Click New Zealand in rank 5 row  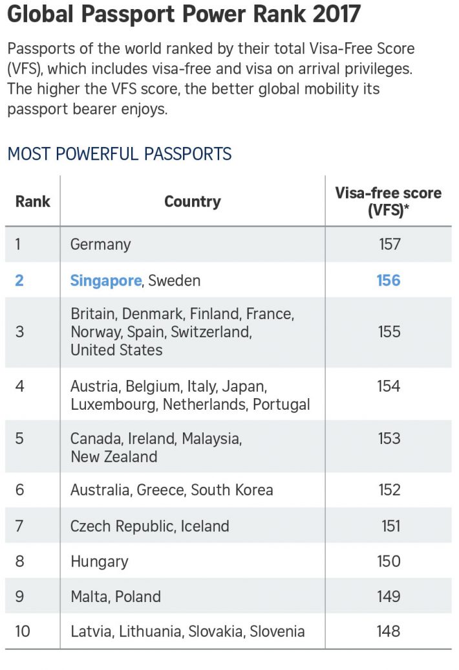click(x=114, y=457)
